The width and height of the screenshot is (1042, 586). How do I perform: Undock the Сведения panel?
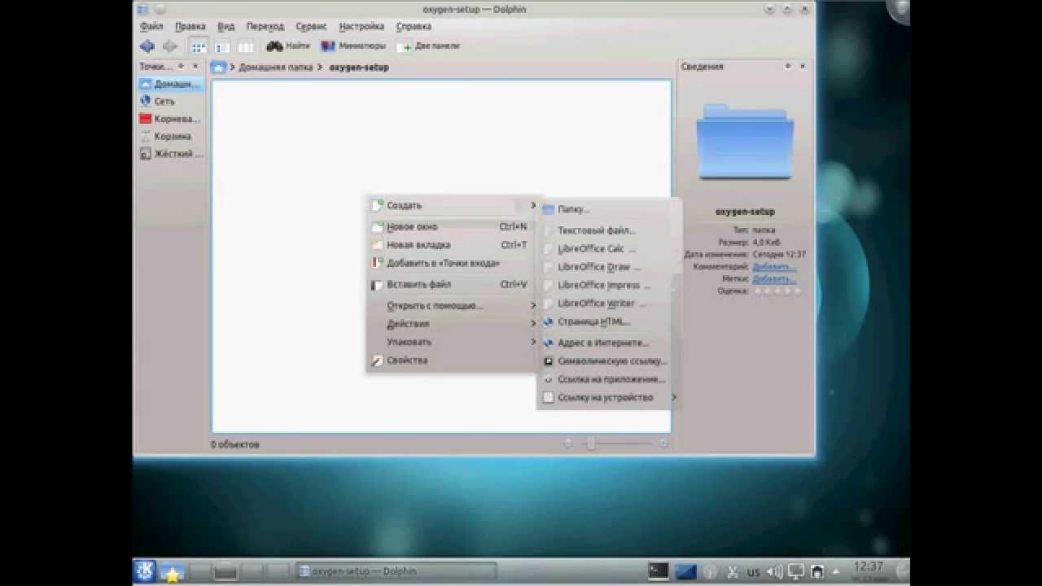click(x=788, y=67)
